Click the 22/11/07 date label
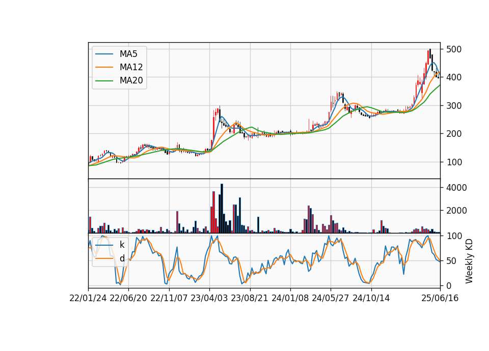The height and width of the screenshot is (351, 489). [x=169, y=298]
